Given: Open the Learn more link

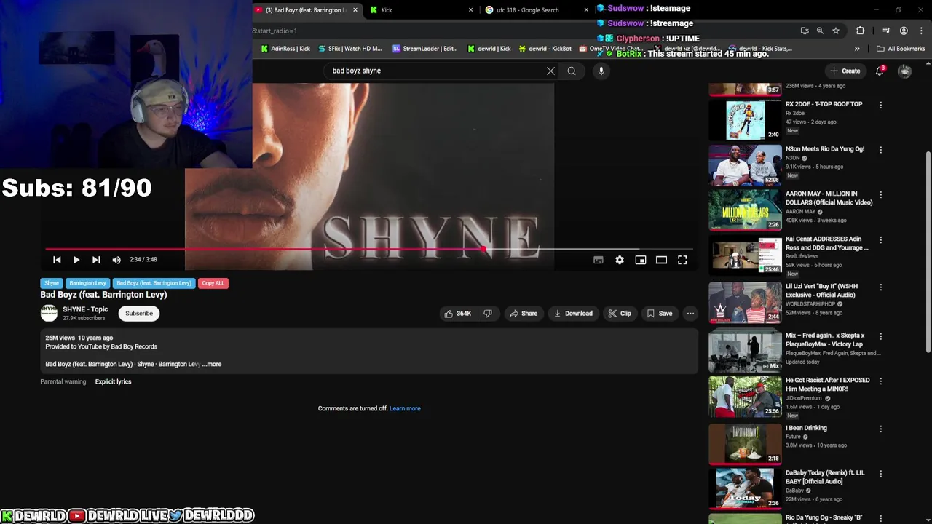Looking at the screenshot, I should [x=405, y=408].
